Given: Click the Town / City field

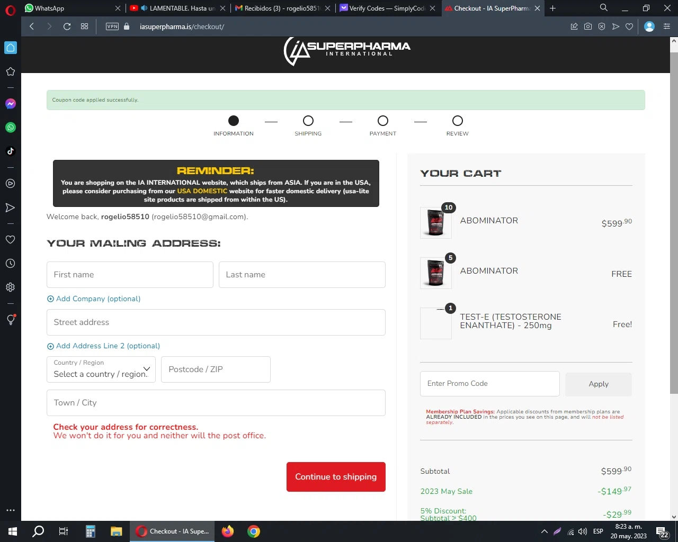Looking at the screenshot, I should coord(216,403).
